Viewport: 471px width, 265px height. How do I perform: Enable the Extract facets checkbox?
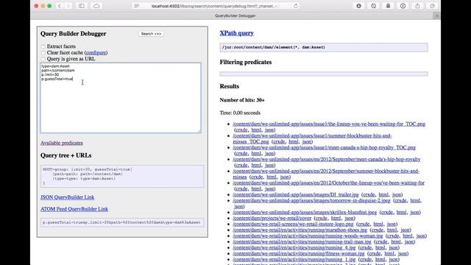point(43,46)
